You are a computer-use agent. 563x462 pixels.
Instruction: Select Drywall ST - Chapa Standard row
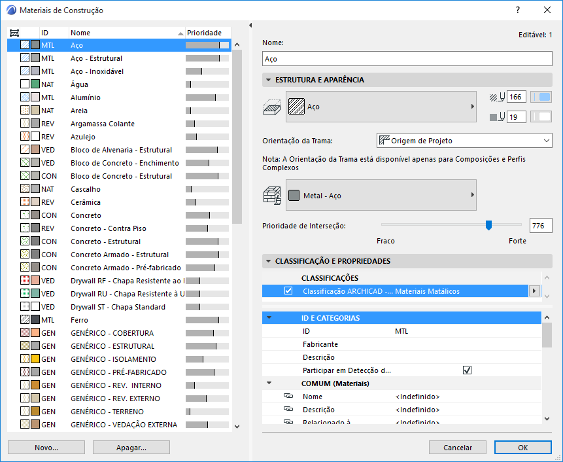[x=119, y=307]
